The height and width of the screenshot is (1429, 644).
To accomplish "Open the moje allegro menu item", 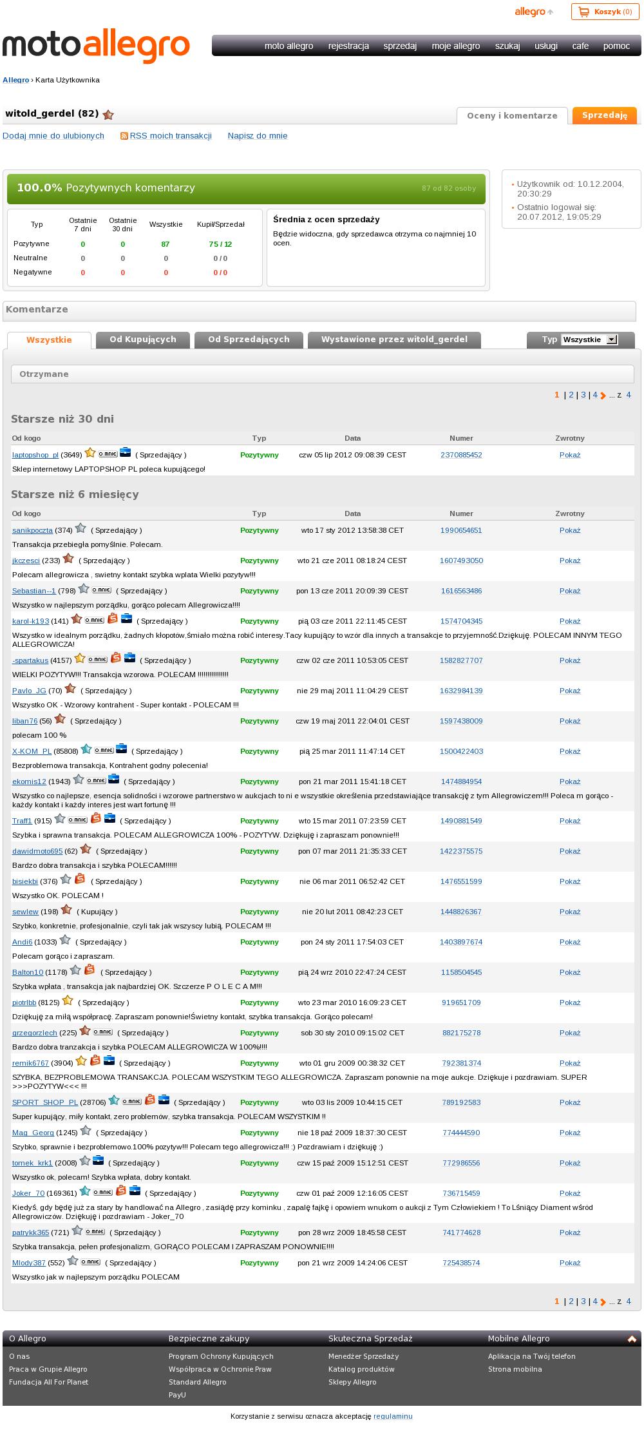I will pyautogui.click(x=456, y=46).
